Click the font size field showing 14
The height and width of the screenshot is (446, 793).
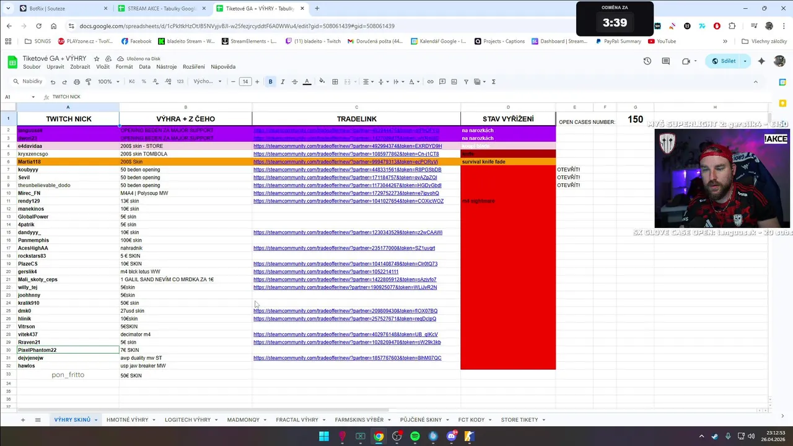[x=245, y=82]
